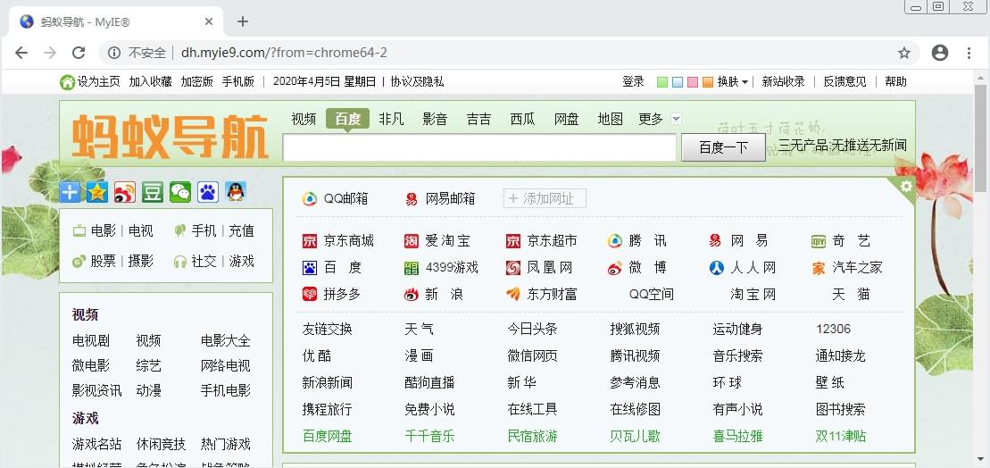
Task: Open 今日头条 link
Action: pyautogui.click(x=532, y=329)
